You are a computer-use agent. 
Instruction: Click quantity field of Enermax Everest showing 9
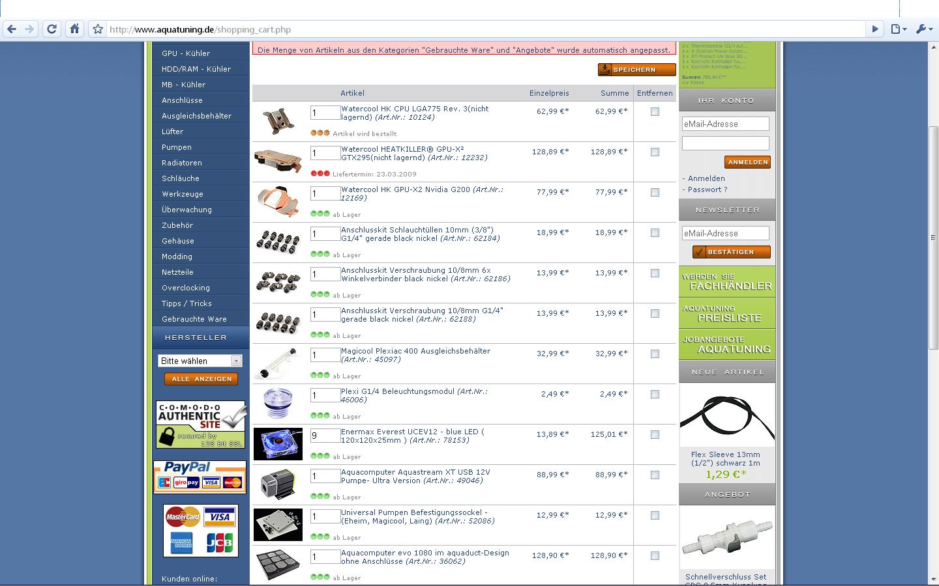[x=325, y=436]
